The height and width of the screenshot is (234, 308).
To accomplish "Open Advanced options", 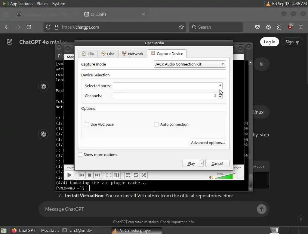I will (x=208, y=143).
